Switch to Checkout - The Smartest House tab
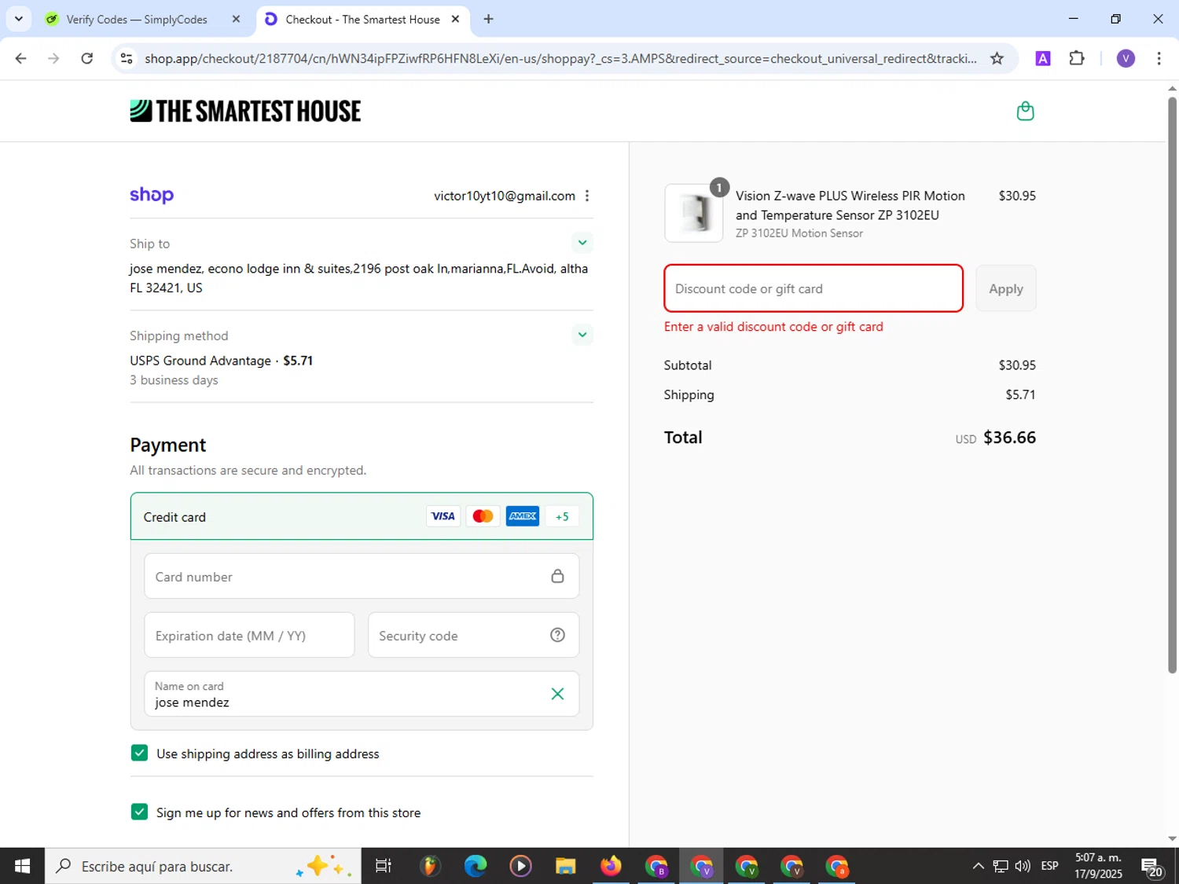The image size is (1179, 884). tap(362, 19)
